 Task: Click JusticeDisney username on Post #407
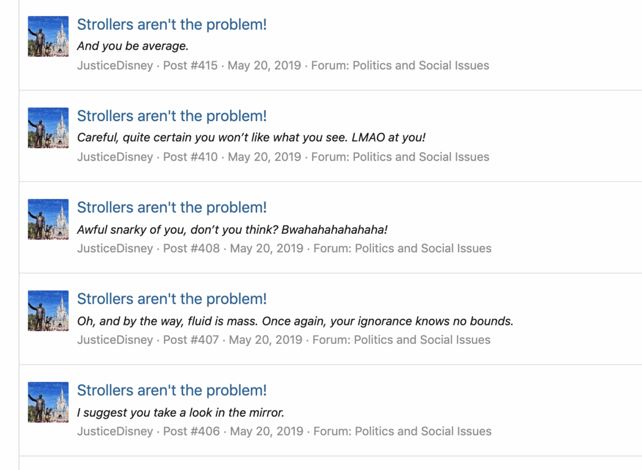pyautogui.click(x=115, y=340)
